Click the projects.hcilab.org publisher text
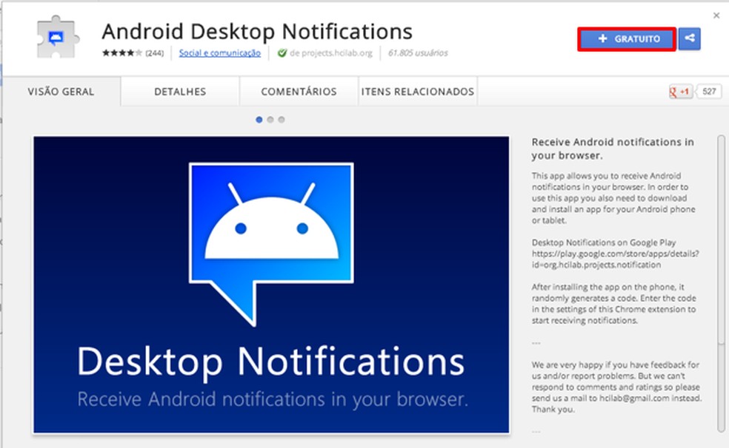The width and height of the screenshot is (729, 448). (x=331, y=53)
